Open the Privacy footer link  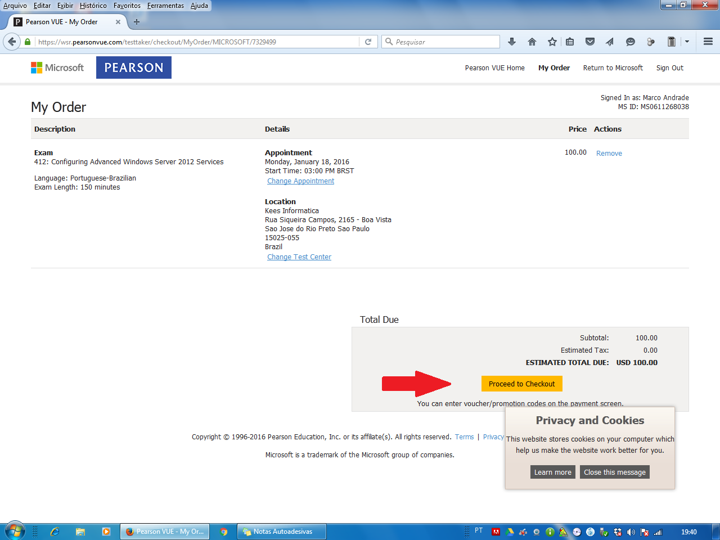click(493, 437)
